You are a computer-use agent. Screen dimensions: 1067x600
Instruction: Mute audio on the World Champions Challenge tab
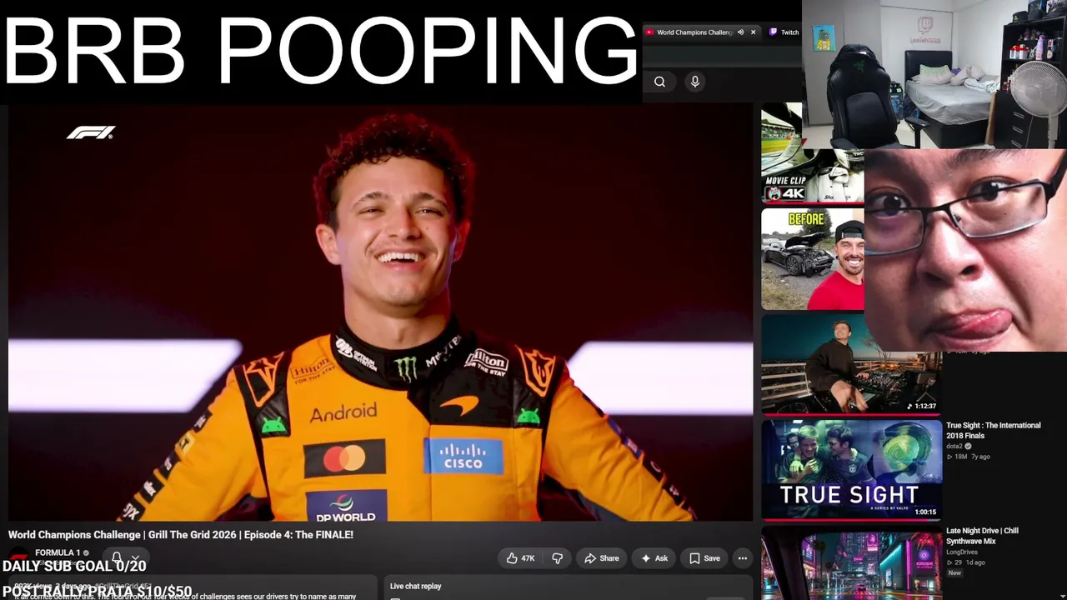pyautogui.click(x=740, y=32)
